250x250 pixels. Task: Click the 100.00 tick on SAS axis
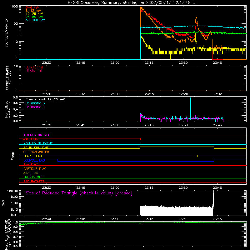[12, 191]
